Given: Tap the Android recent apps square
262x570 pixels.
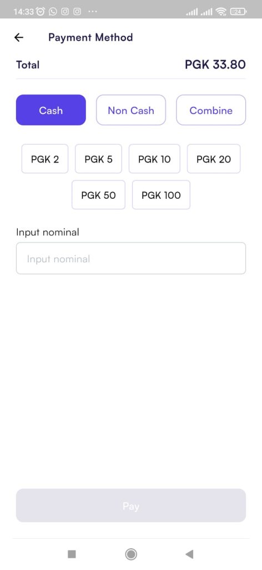Looking at the screenshot, I should (x=72, y=554).
